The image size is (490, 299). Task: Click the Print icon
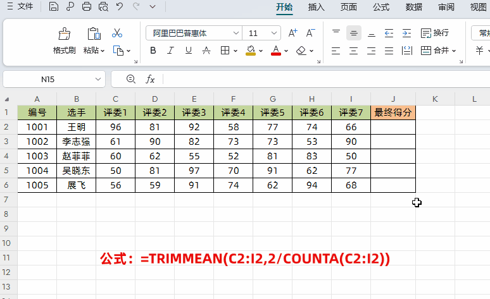[x=87, y=6]
